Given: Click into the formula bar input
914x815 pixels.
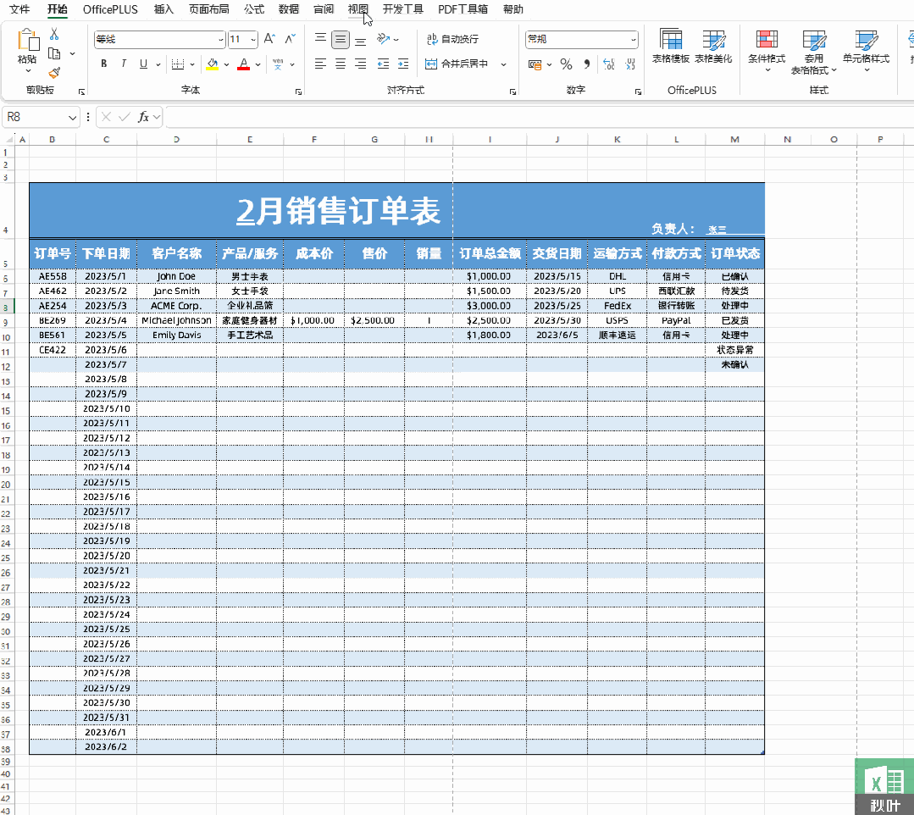Looking at the screenshot, I should (x=540, y=117).
